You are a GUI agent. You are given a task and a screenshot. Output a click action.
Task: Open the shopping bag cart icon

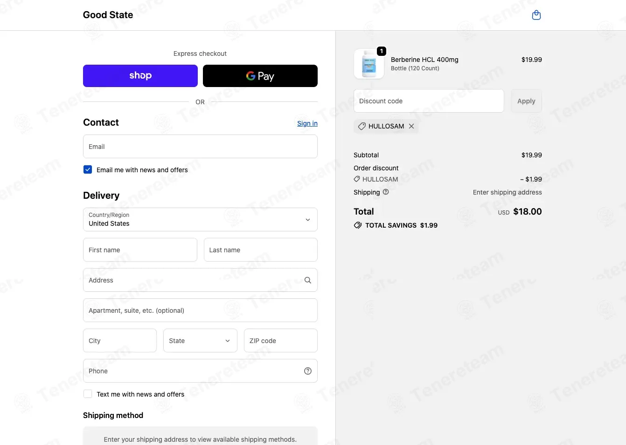coord(536,15)
